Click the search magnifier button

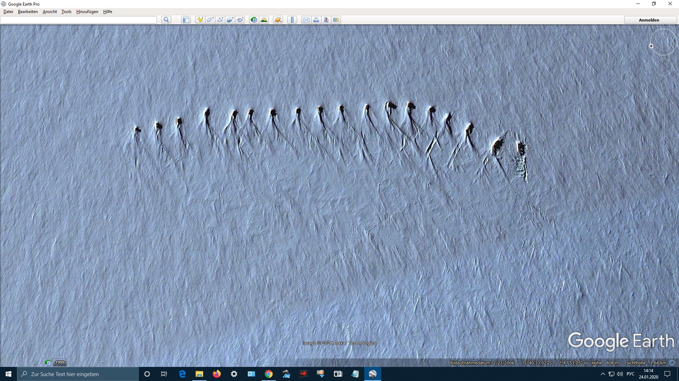pos(166,20)
